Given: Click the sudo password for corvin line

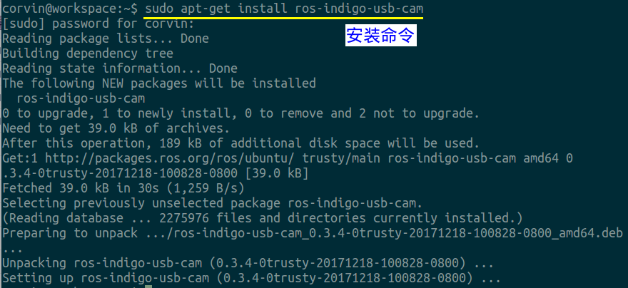Looking at the screenshot, I should pos(98,24).
